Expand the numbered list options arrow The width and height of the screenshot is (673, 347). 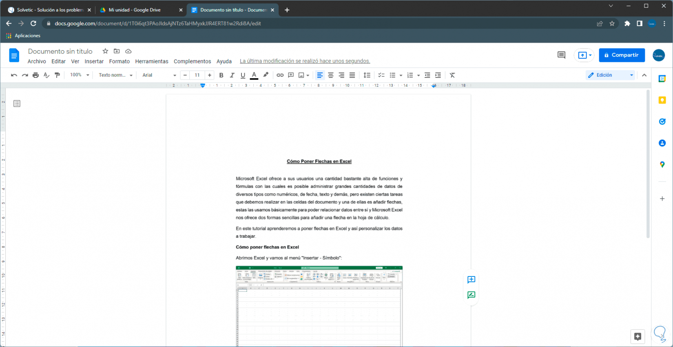coord(418,75)
